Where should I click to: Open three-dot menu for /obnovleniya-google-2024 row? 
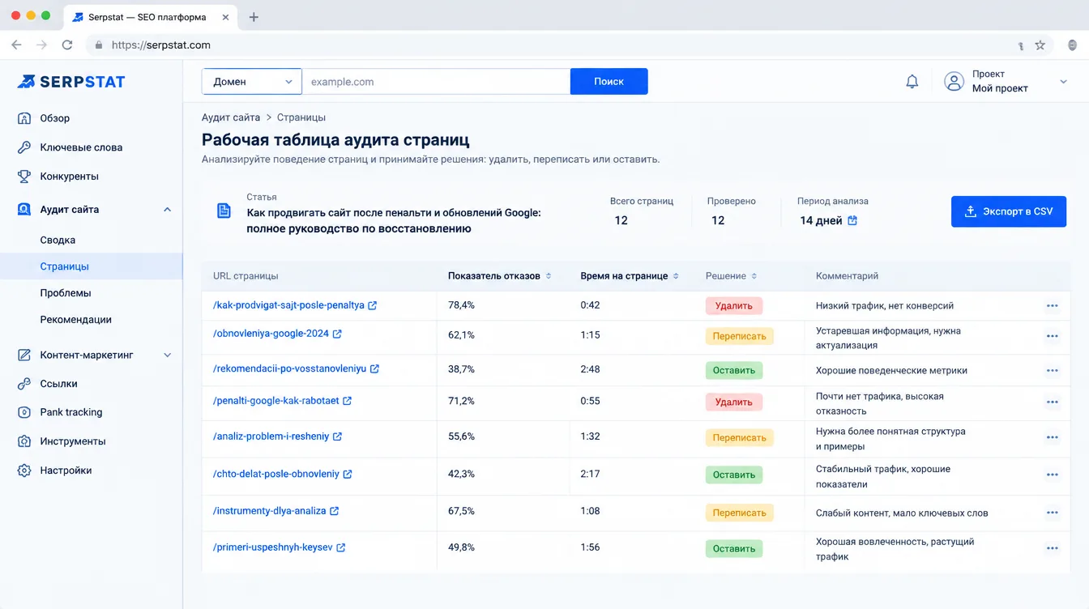(1052, 336)
